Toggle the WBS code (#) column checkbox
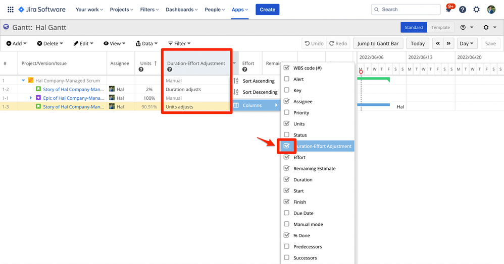 pyautogui.click(x=287, y=68)
